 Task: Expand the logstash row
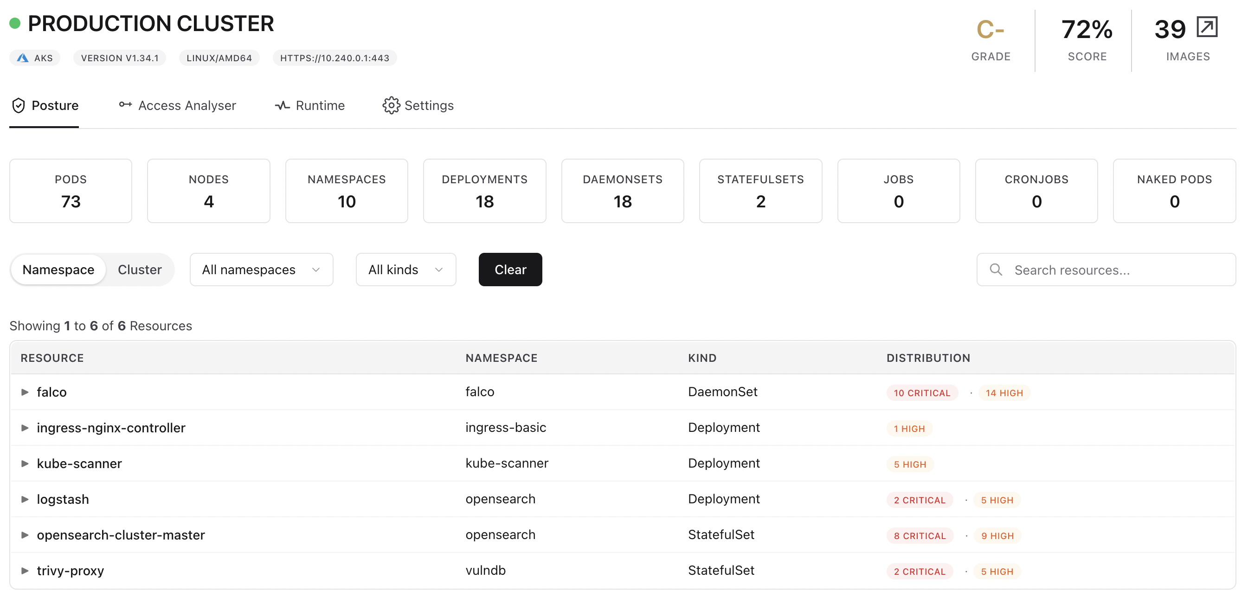pyautogui.click(x=25, y=499)
